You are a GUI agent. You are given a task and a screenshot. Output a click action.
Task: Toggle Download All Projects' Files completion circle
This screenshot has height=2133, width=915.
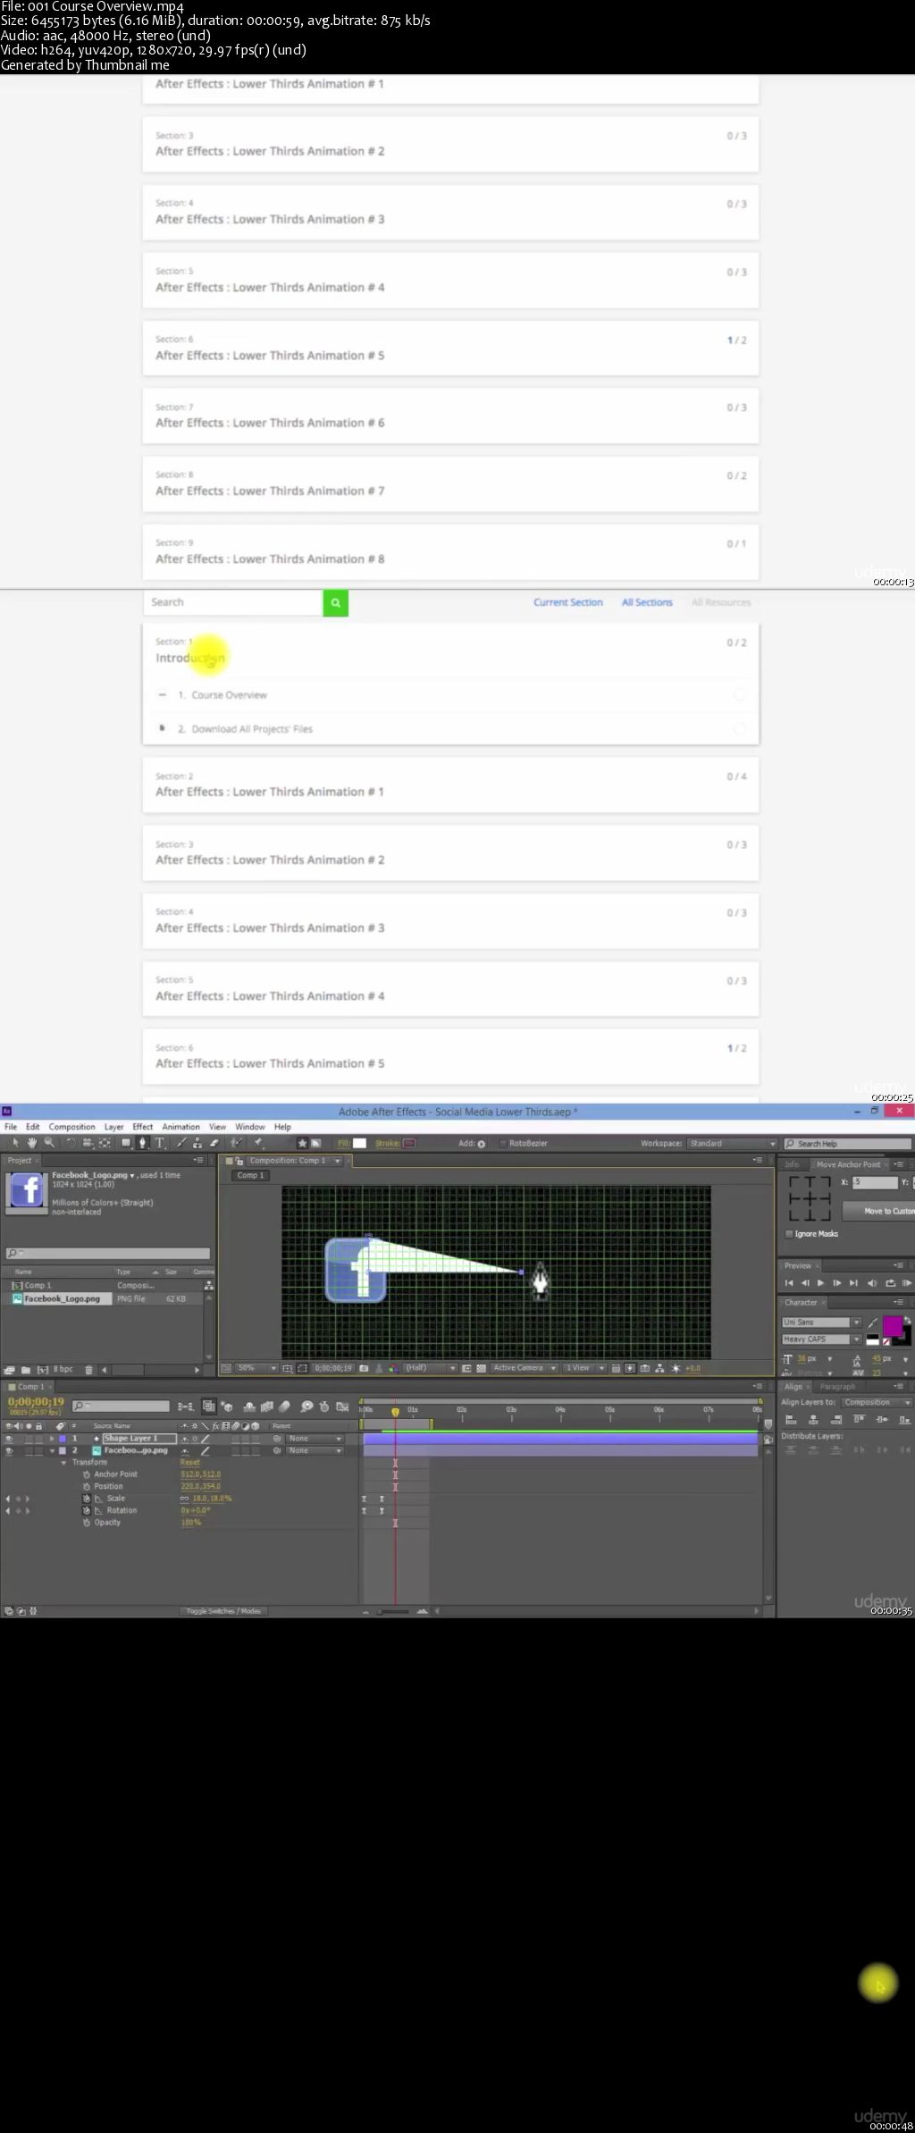pyautogui.click(x=739, y=729)
